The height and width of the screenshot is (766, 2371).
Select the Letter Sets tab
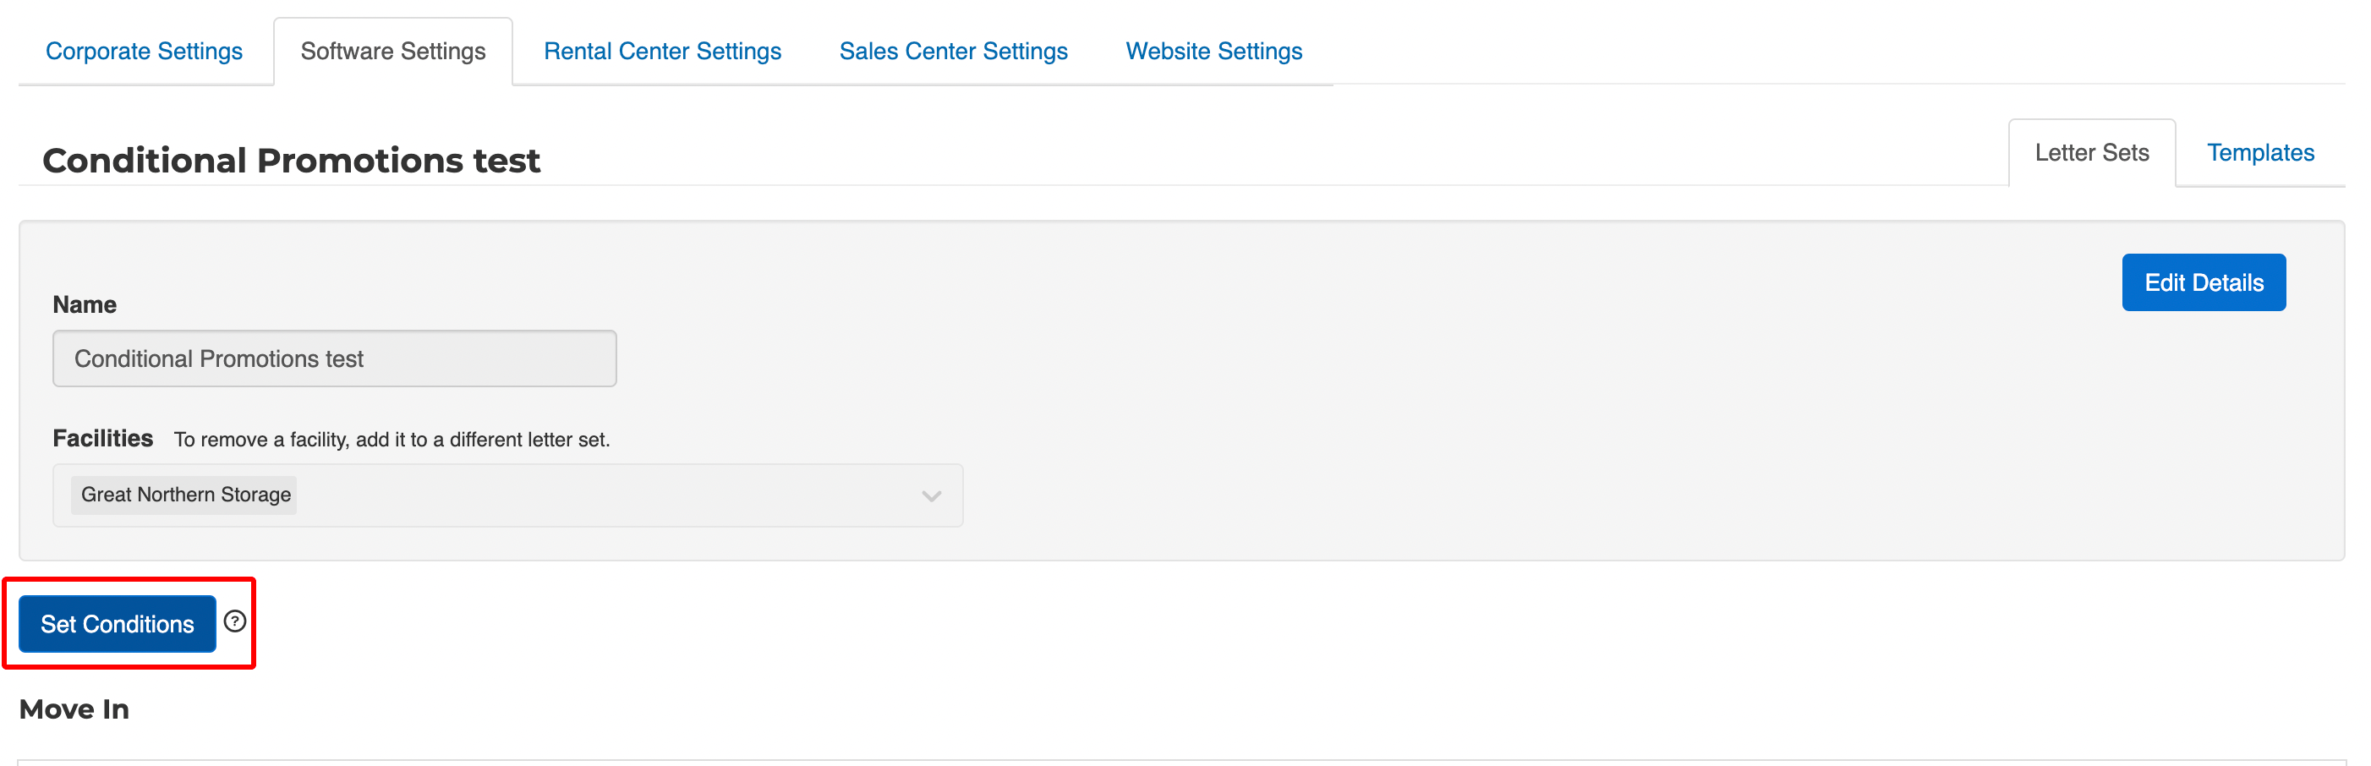2091,153
